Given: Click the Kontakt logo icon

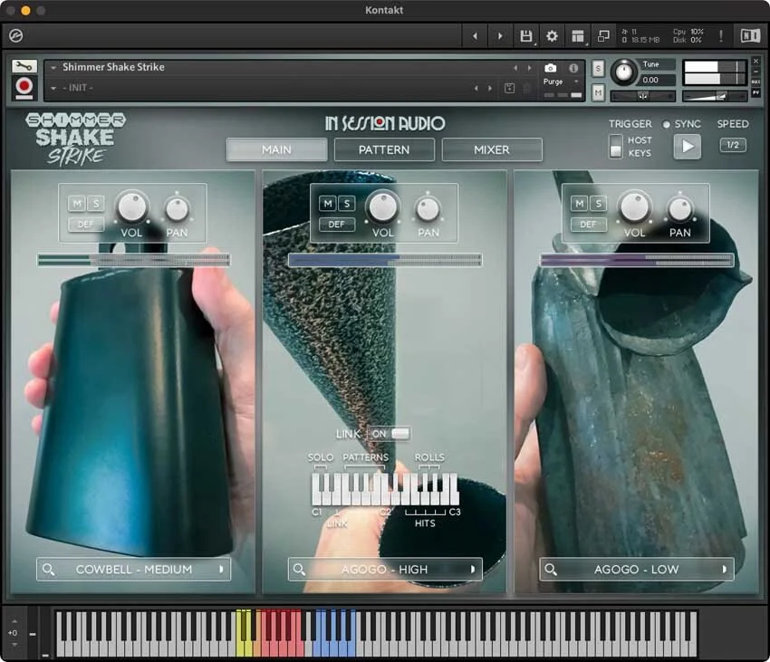Looking at the screenshot, I should [16, 36].
